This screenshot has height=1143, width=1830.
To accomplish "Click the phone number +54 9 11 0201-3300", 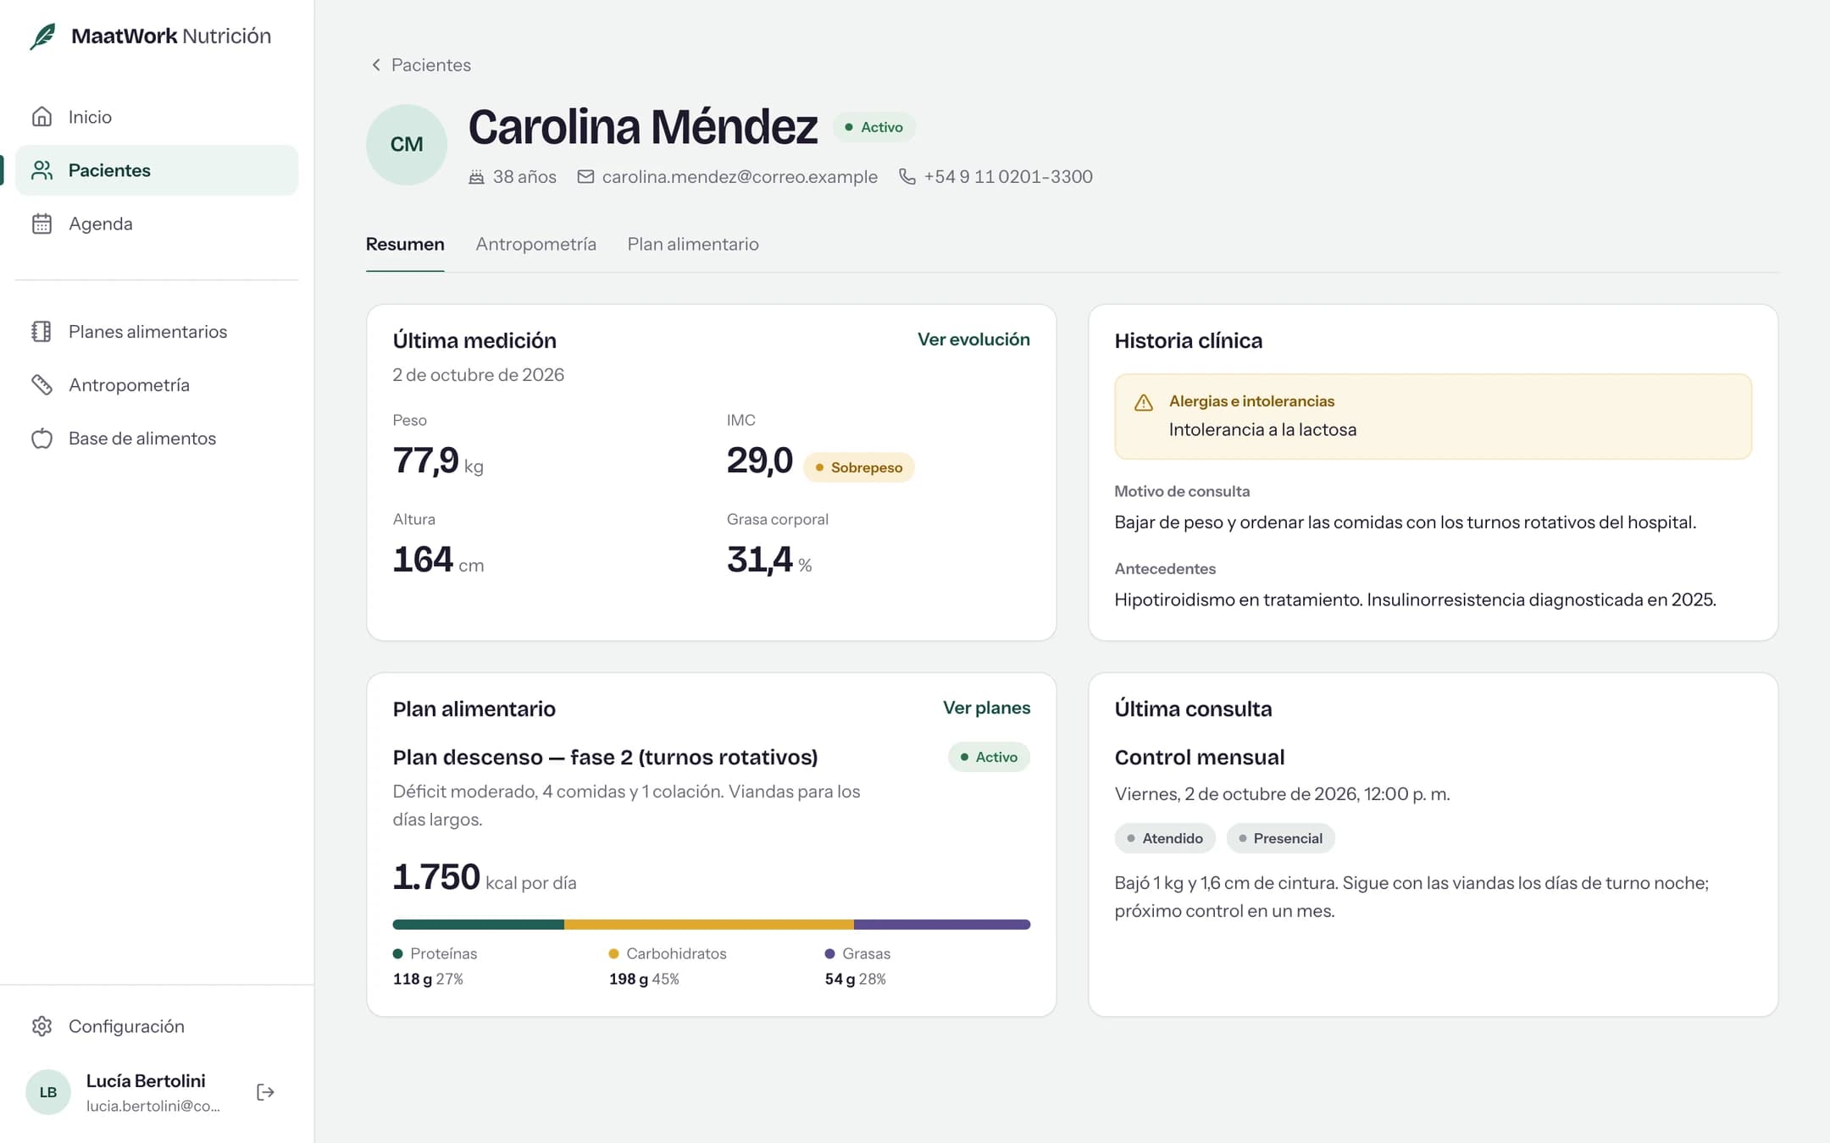I will (x=1008, y=177).
